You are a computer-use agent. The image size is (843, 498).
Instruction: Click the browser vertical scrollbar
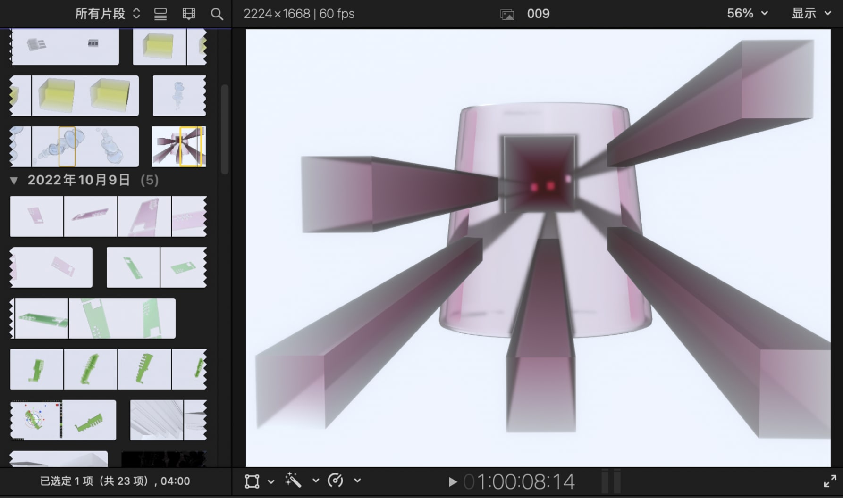(x=225, y=130)
